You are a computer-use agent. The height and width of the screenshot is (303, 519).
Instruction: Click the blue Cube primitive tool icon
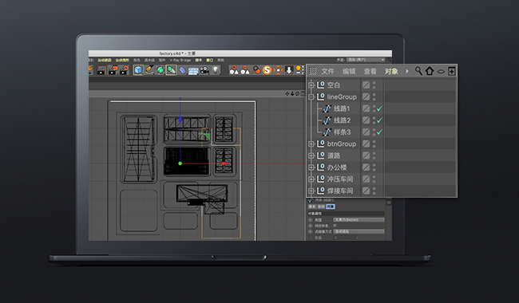coord(138,69)
